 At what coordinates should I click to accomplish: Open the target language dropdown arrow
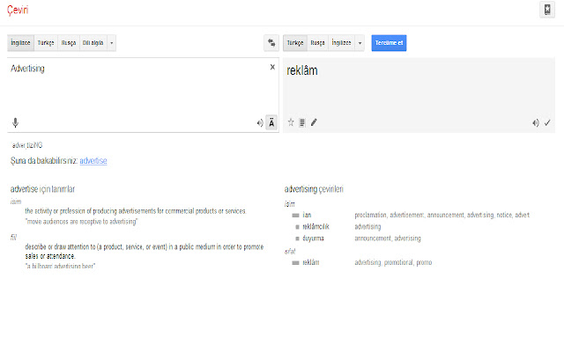click(360, 43)
